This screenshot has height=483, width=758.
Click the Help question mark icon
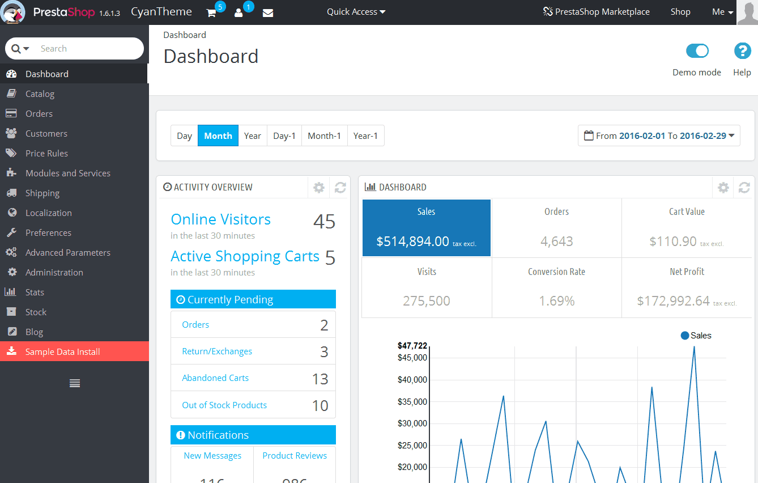(x=742, y=52)
